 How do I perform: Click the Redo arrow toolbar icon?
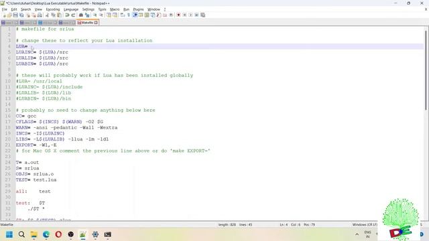[73, 15]
